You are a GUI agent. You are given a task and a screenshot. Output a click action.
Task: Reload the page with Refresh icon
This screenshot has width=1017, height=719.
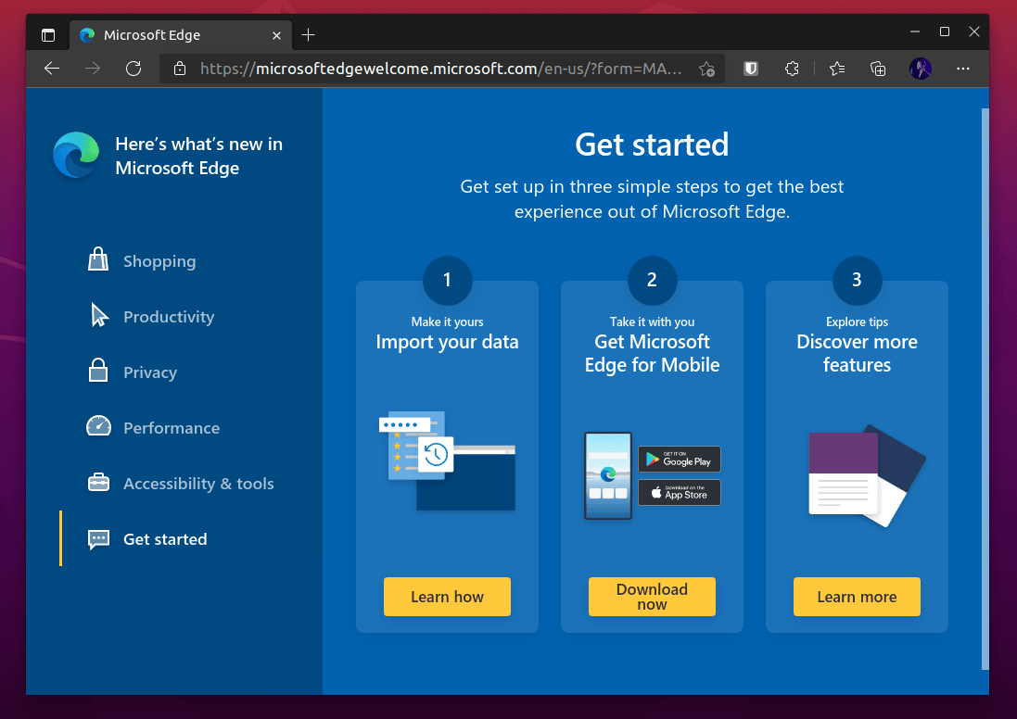tap(133, 69)
